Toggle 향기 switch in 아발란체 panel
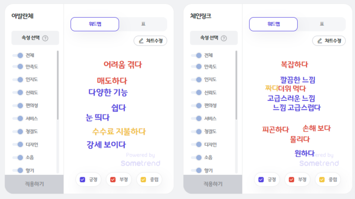Screen dimensions: 355x199 point(18,170)
